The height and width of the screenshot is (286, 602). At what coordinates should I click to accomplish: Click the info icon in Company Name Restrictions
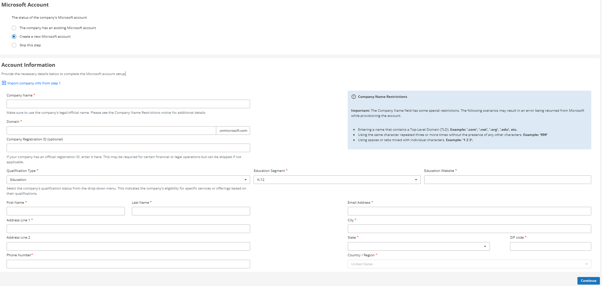coord(354,97)
